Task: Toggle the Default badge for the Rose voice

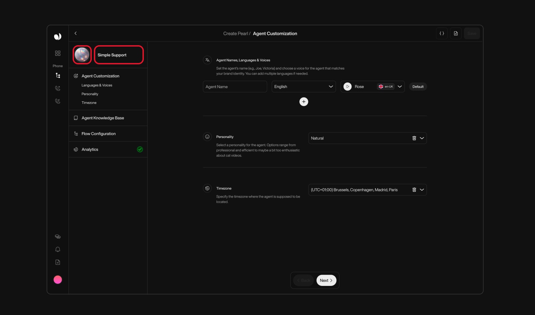Action: point(418,86)
